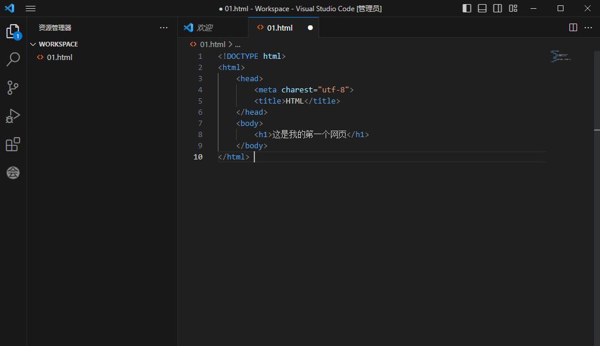Open the hamburger application menu
This screenshot has width=600, height=346.
[31, 8]
